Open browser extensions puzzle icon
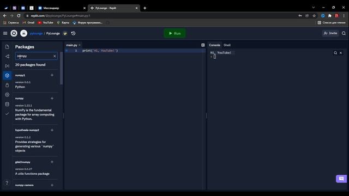 click(329, 16)
